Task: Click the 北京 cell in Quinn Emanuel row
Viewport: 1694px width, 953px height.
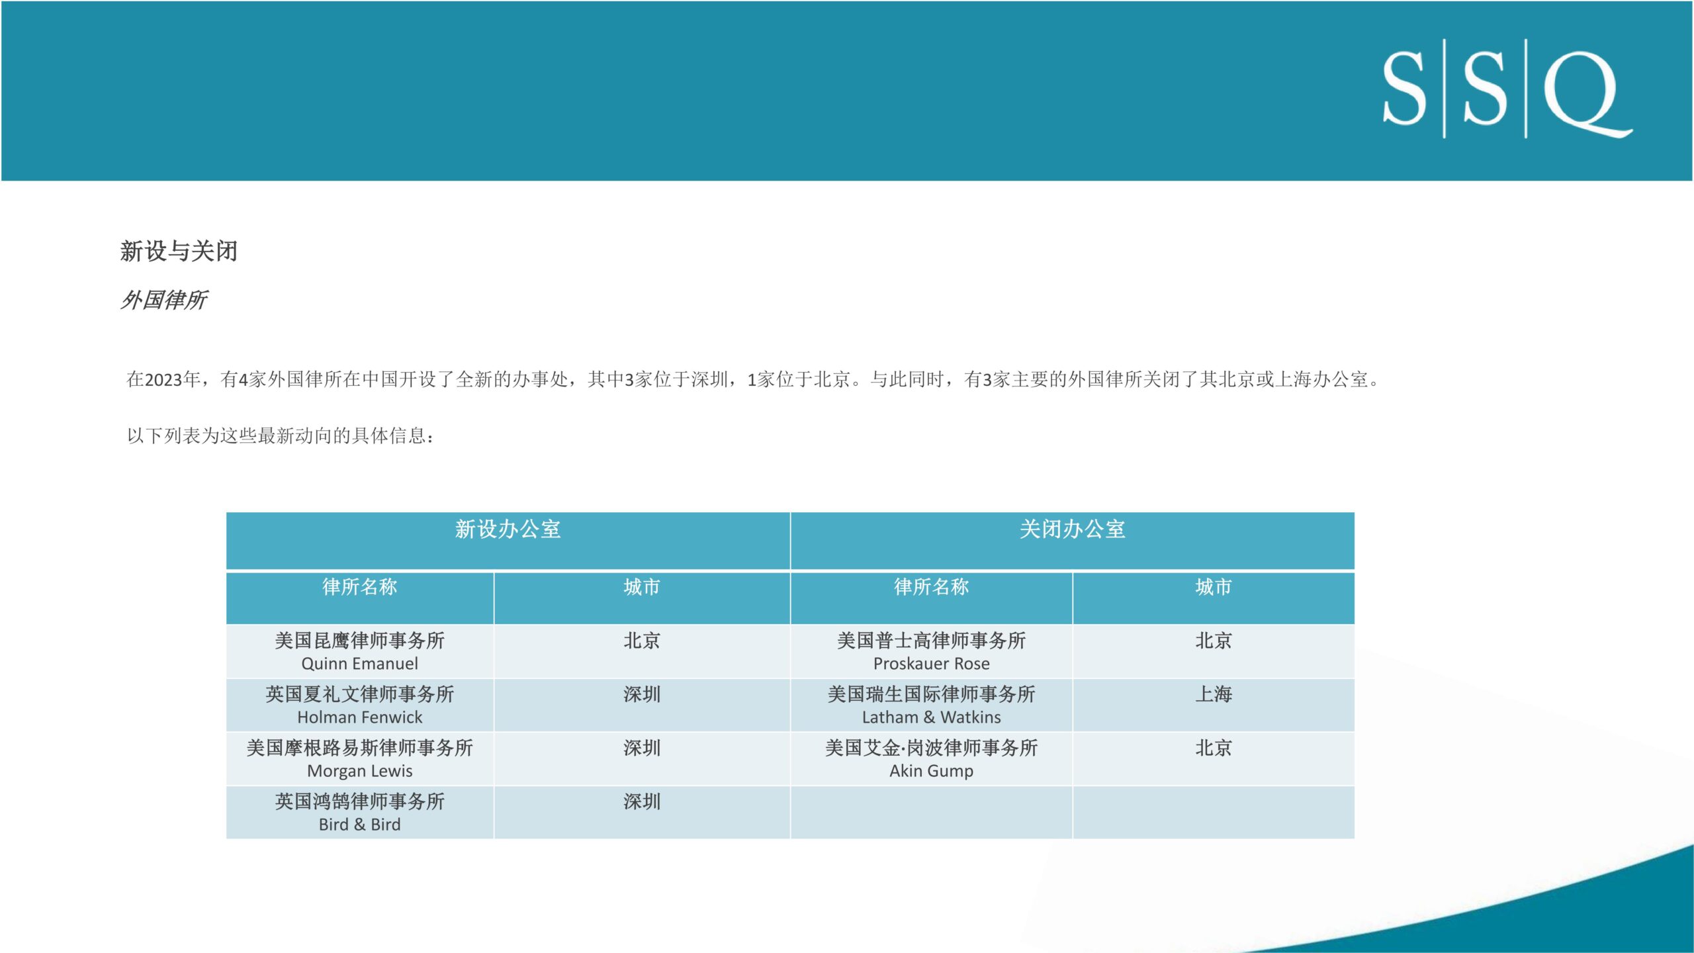Action: tap(641, 651)
